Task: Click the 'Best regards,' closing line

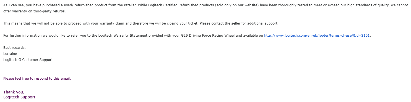Action: pyautogui.click(x=14, y=48)
